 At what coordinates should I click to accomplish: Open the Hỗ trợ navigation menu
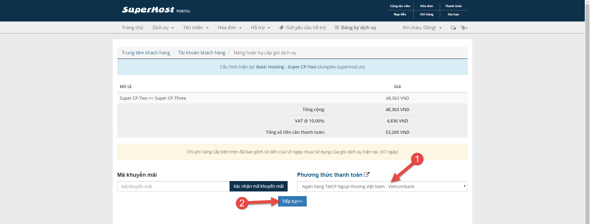(x=260, y=28)
